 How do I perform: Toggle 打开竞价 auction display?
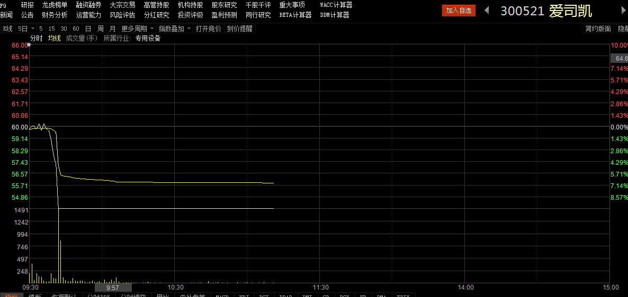tap(208, 29)
